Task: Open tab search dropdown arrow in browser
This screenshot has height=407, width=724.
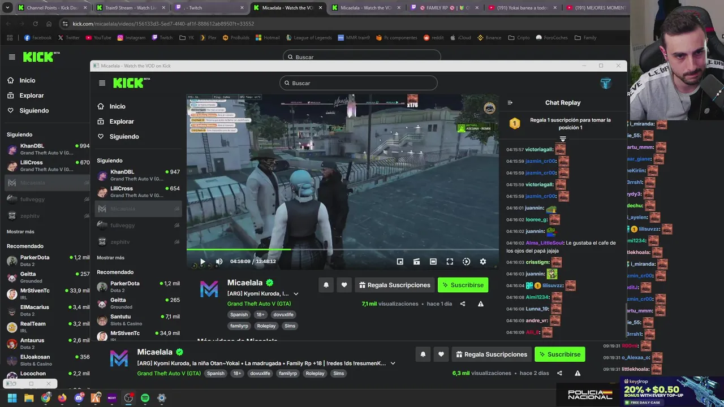Action: 7,8
